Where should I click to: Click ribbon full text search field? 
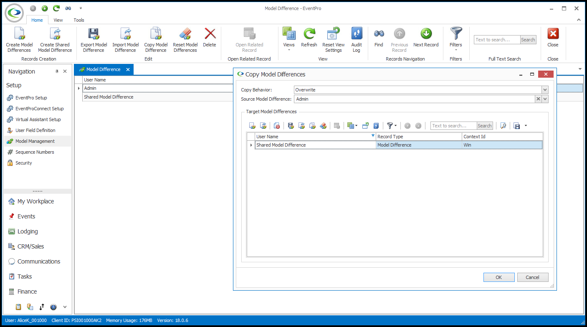(497, 40)
